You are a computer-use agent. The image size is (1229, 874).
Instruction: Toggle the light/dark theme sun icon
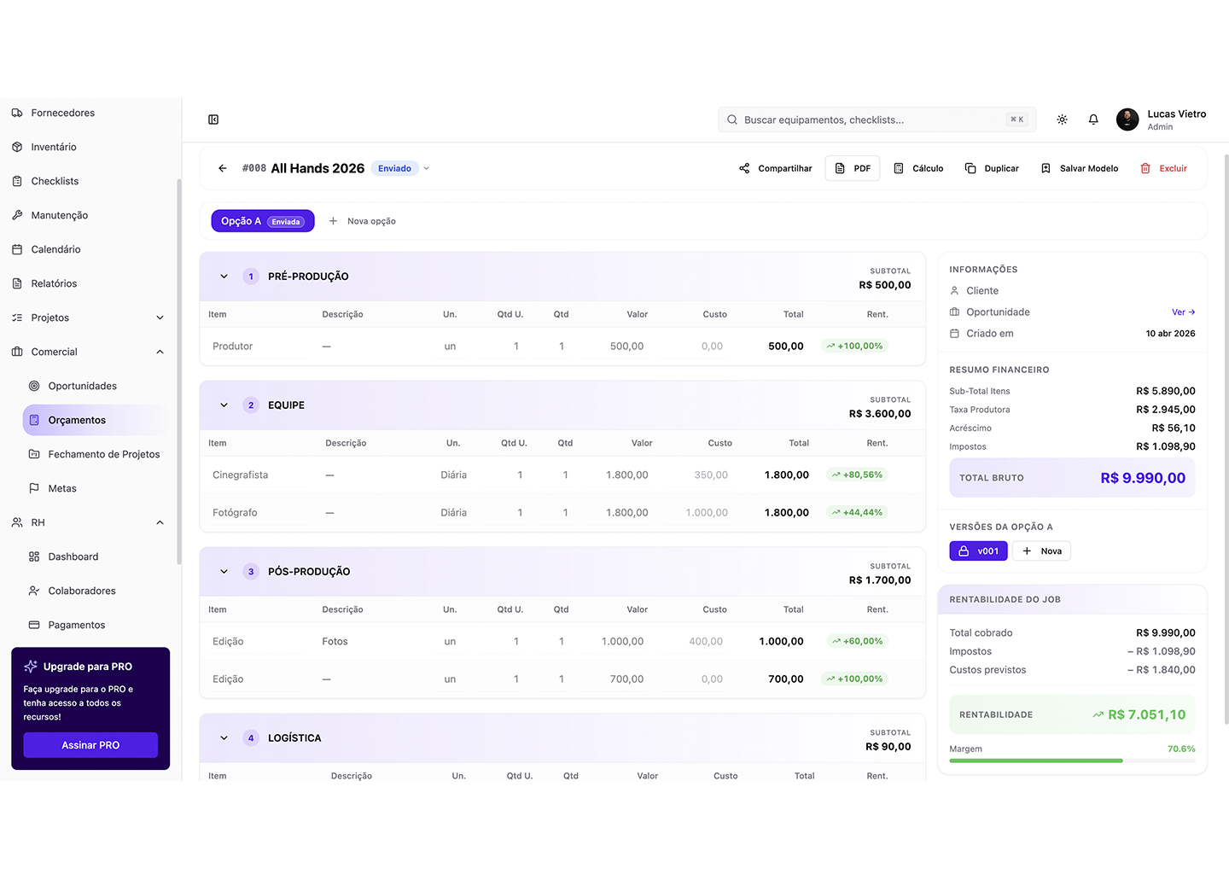tap(1062, 119)
